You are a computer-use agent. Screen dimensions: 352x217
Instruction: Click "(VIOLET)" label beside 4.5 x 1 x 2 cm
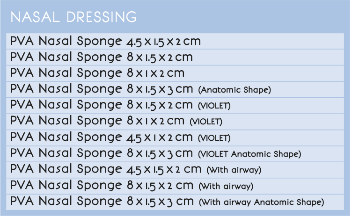coord(215,138)
